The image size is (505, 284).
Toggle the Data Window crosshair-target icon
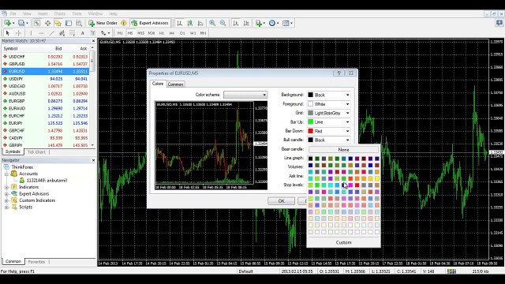[x=47, y=23]
